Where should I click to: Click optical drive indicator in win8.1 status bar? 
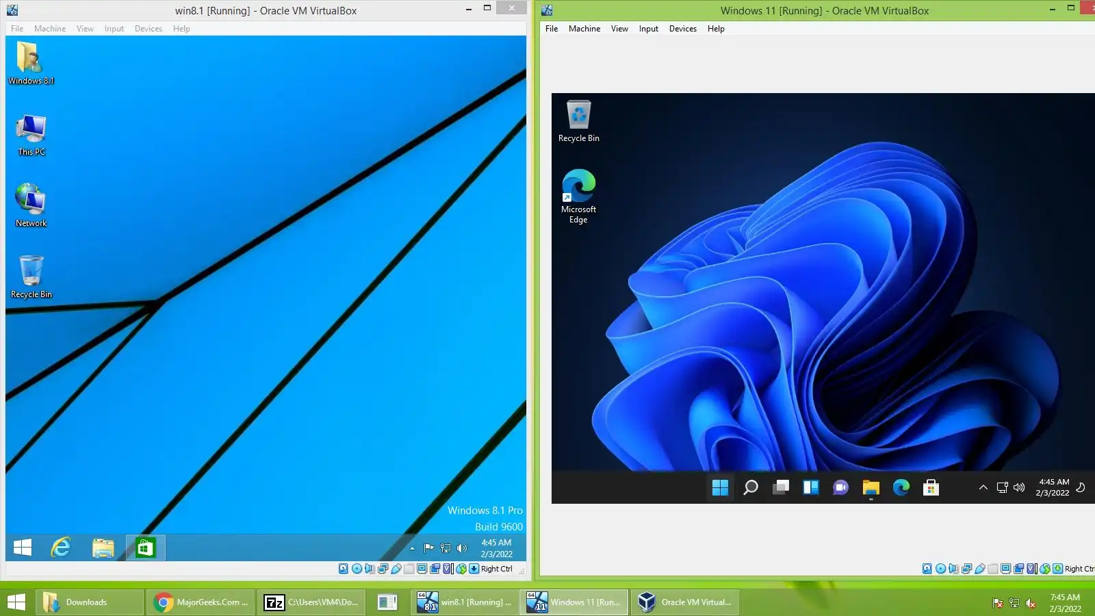357,569
